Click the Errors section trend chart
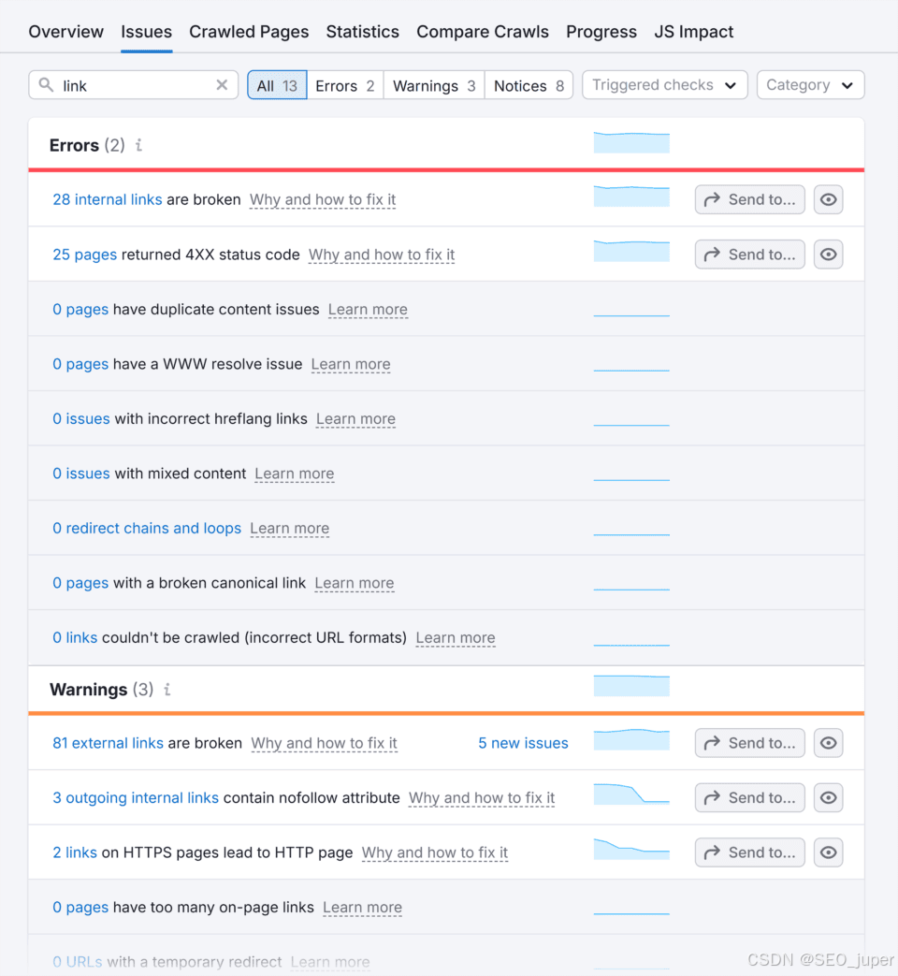Image resolution: width=898 pixels, height=976 pixels. pyautogui.click(x=631, y=142)
